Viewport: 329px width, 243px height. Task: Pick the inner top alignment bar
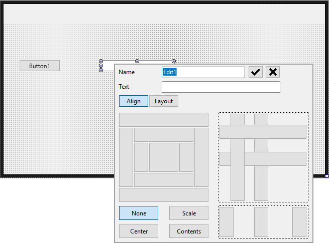click(x=164, y=135)
